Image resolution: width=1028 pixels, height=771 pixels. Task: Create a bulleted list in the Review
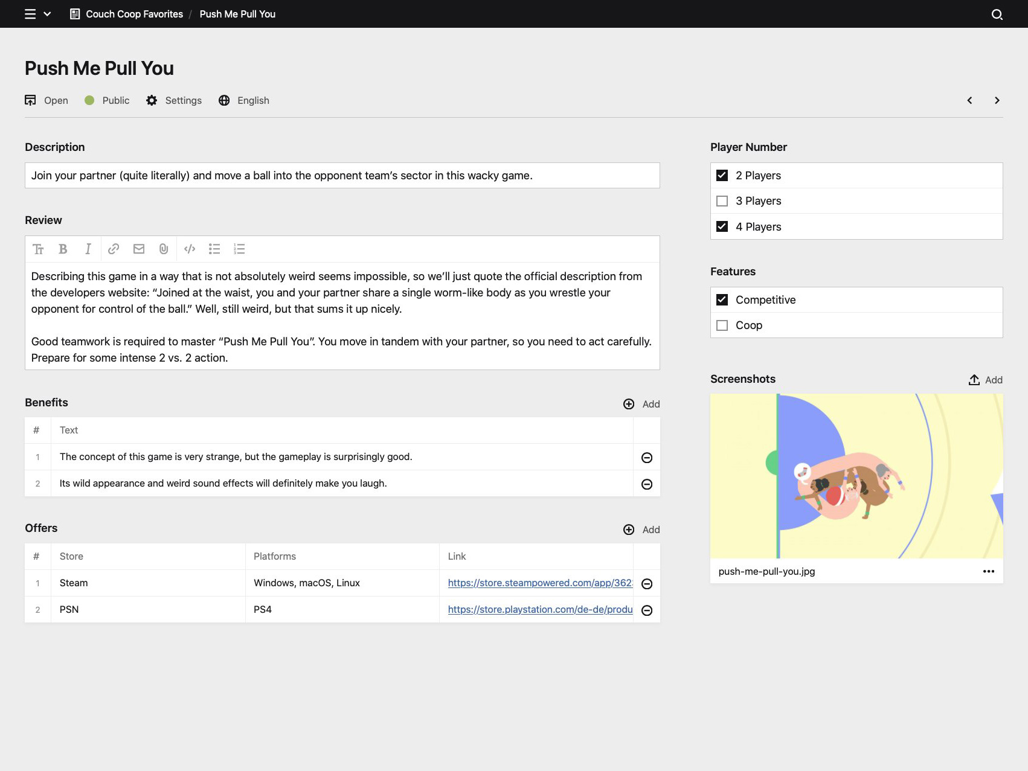[x=214, y=249]
